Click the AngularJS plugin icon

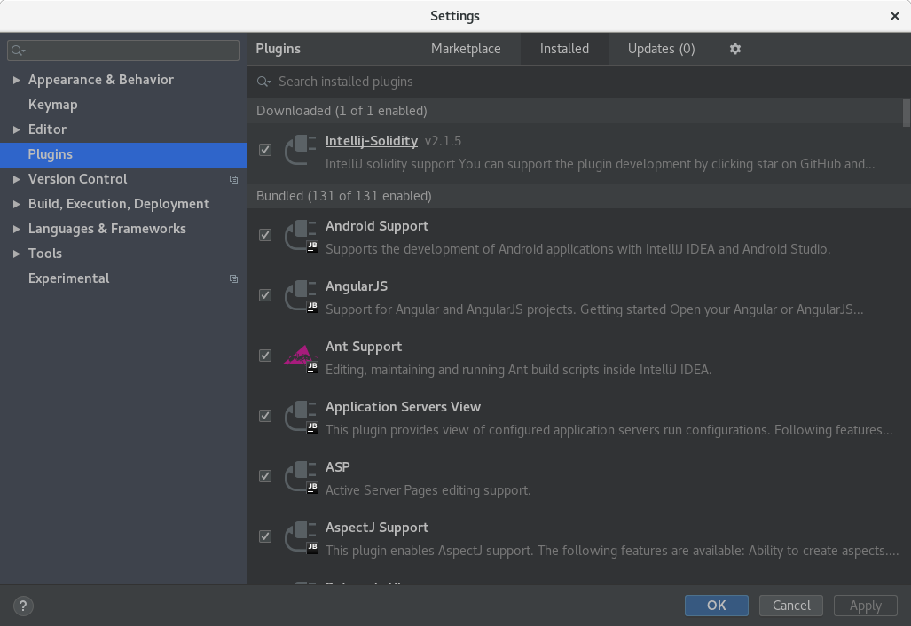(x=301, y=295)
